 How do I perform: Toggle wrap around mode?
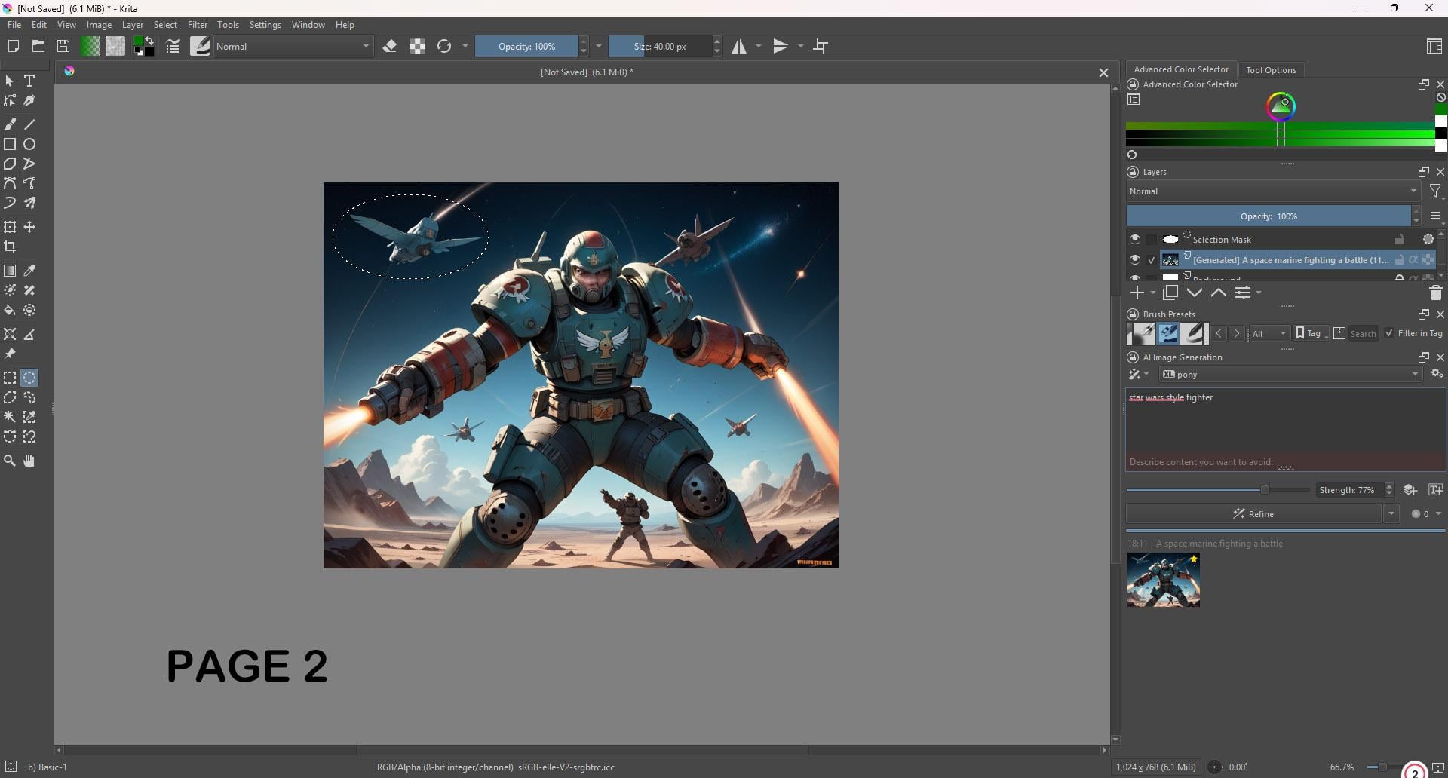[821, 46]
